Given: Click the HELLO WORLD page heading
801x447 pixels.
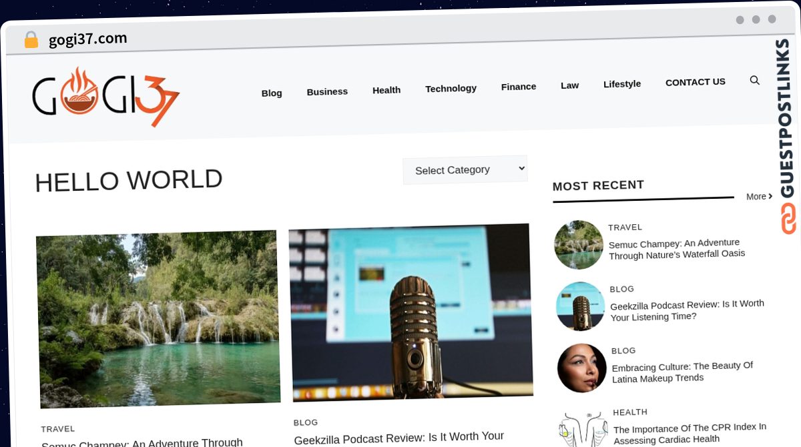Looking at the screenshot, I should [x=129, y=180].
